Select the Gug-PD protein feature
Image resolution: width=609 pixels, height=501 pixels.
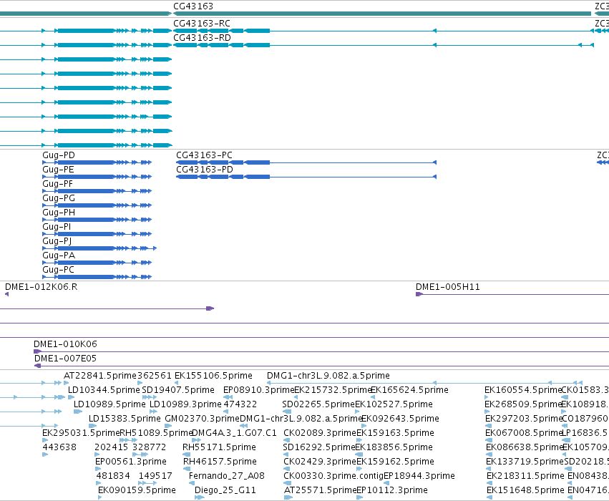click(x=97, y=162)
